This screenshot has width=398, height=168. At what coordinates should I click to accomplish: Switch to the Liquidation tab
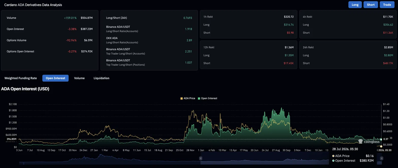[101, 78]
